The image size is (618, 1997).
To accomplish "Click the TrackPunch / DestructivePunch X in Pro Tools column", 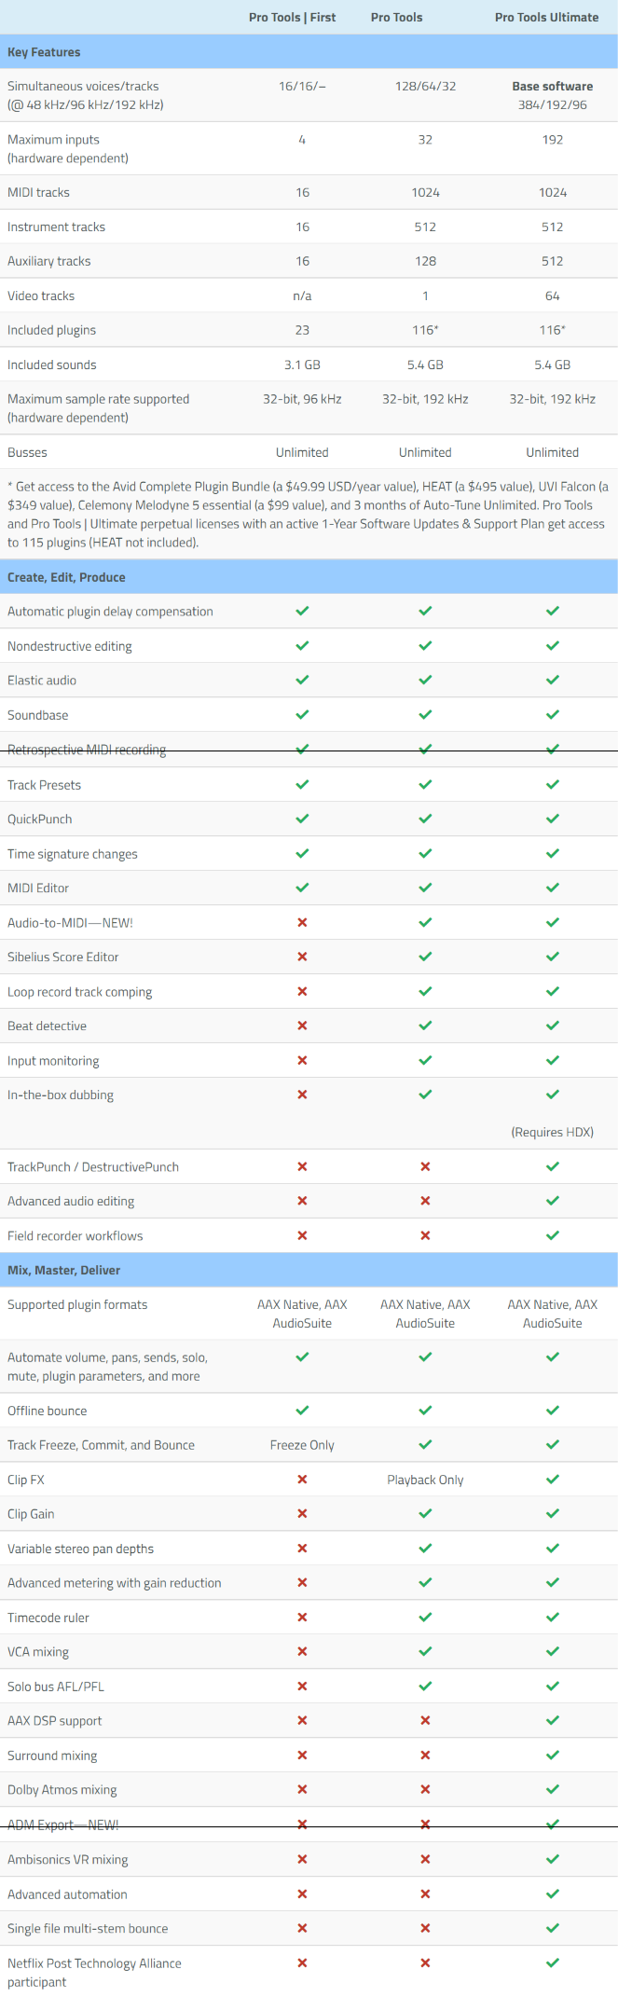I will coord(425,1167).
